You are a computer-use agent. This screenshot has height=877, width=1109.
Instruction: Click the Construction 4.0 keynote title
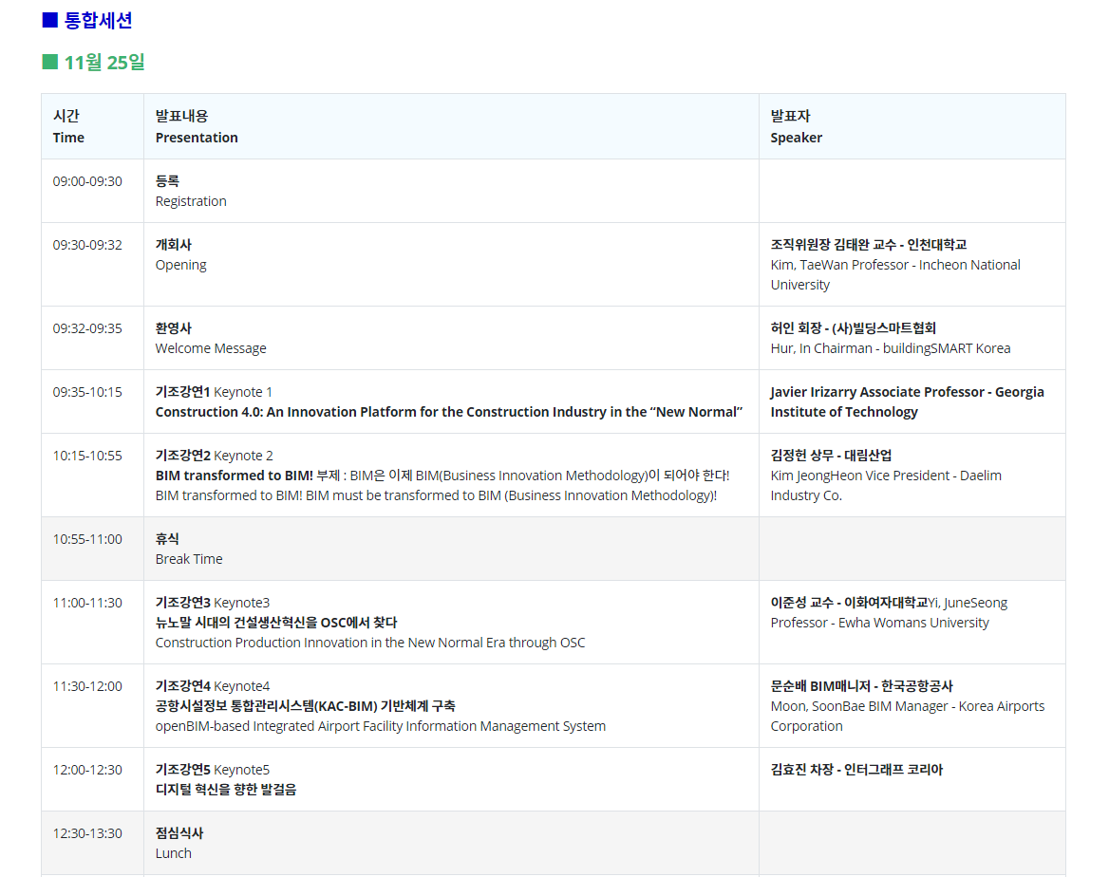pos(448,412)
